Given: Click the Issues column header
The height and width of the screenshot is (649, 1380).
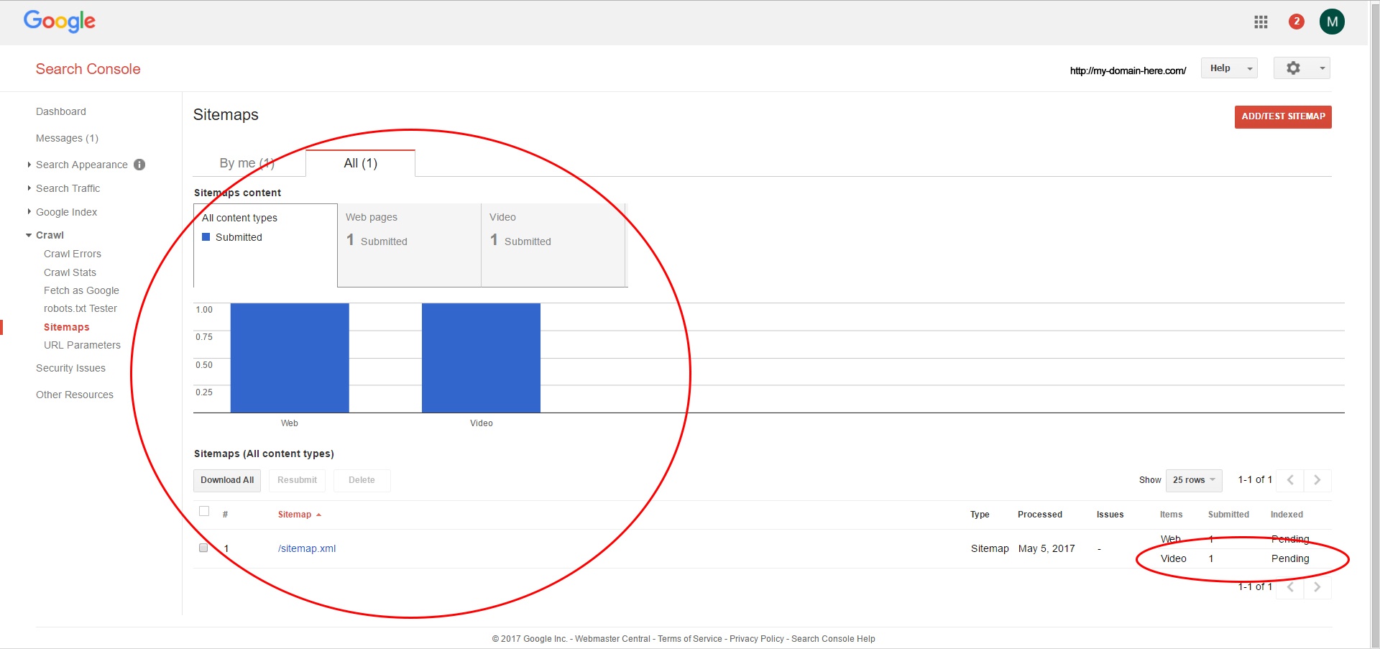Looking at the screenshot, I should [x=1110, y=515].
